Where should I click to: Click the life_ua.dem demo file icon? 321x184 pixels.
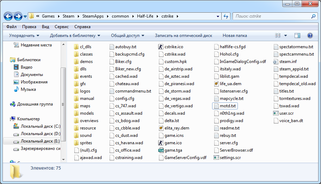click(x=217, y=84)
